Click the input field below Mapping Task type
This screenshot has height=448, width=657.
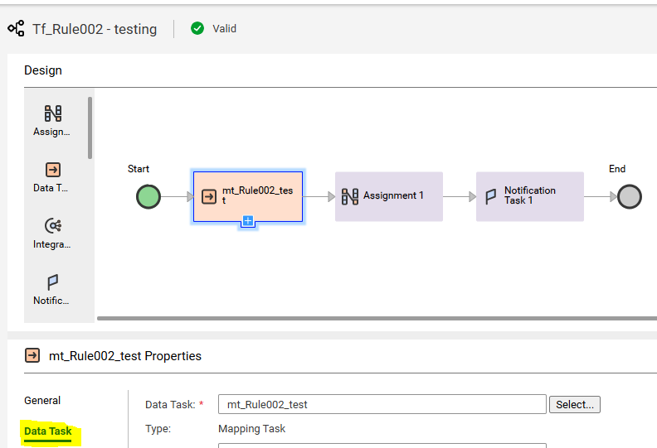coord(382,446)
